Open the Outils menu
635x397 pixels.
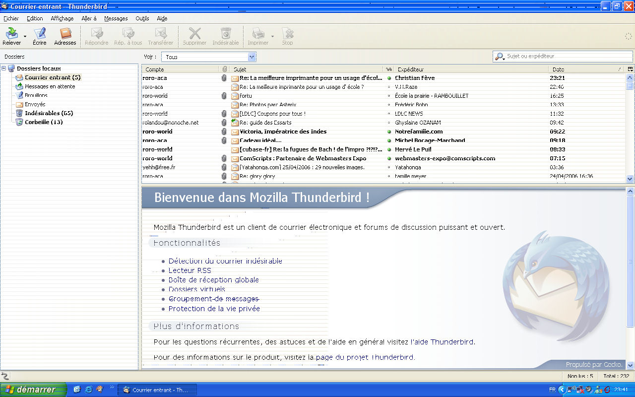coord(142,18)
